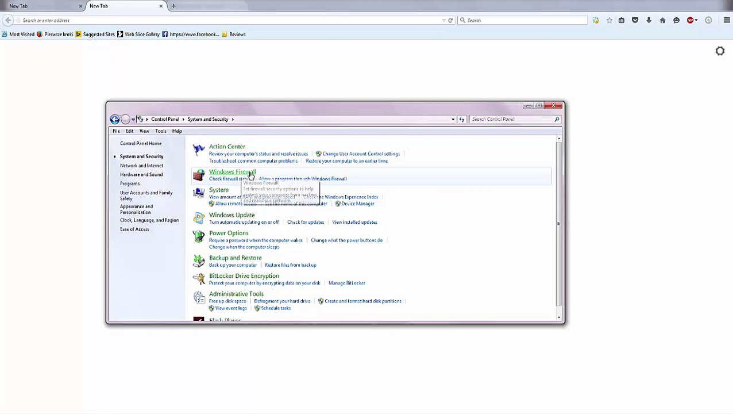Click Schedule tasks link
The image size is (733, 414).
tap(276, 308)
